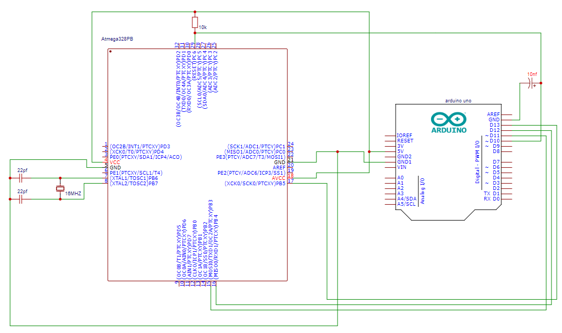Click the 16MHZ crystal value label
Viewport: 562px width, 333px height.
click(73, 193)
